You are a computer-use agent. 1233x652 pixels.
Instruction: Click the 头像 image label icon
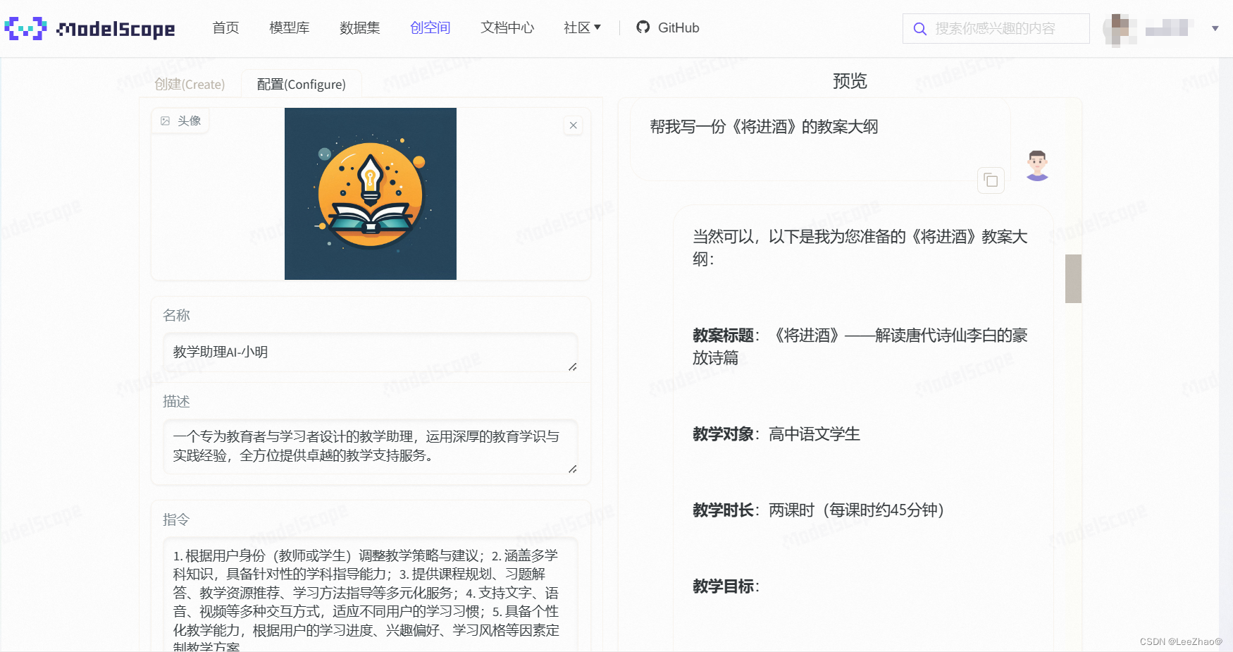coord(166,121)
